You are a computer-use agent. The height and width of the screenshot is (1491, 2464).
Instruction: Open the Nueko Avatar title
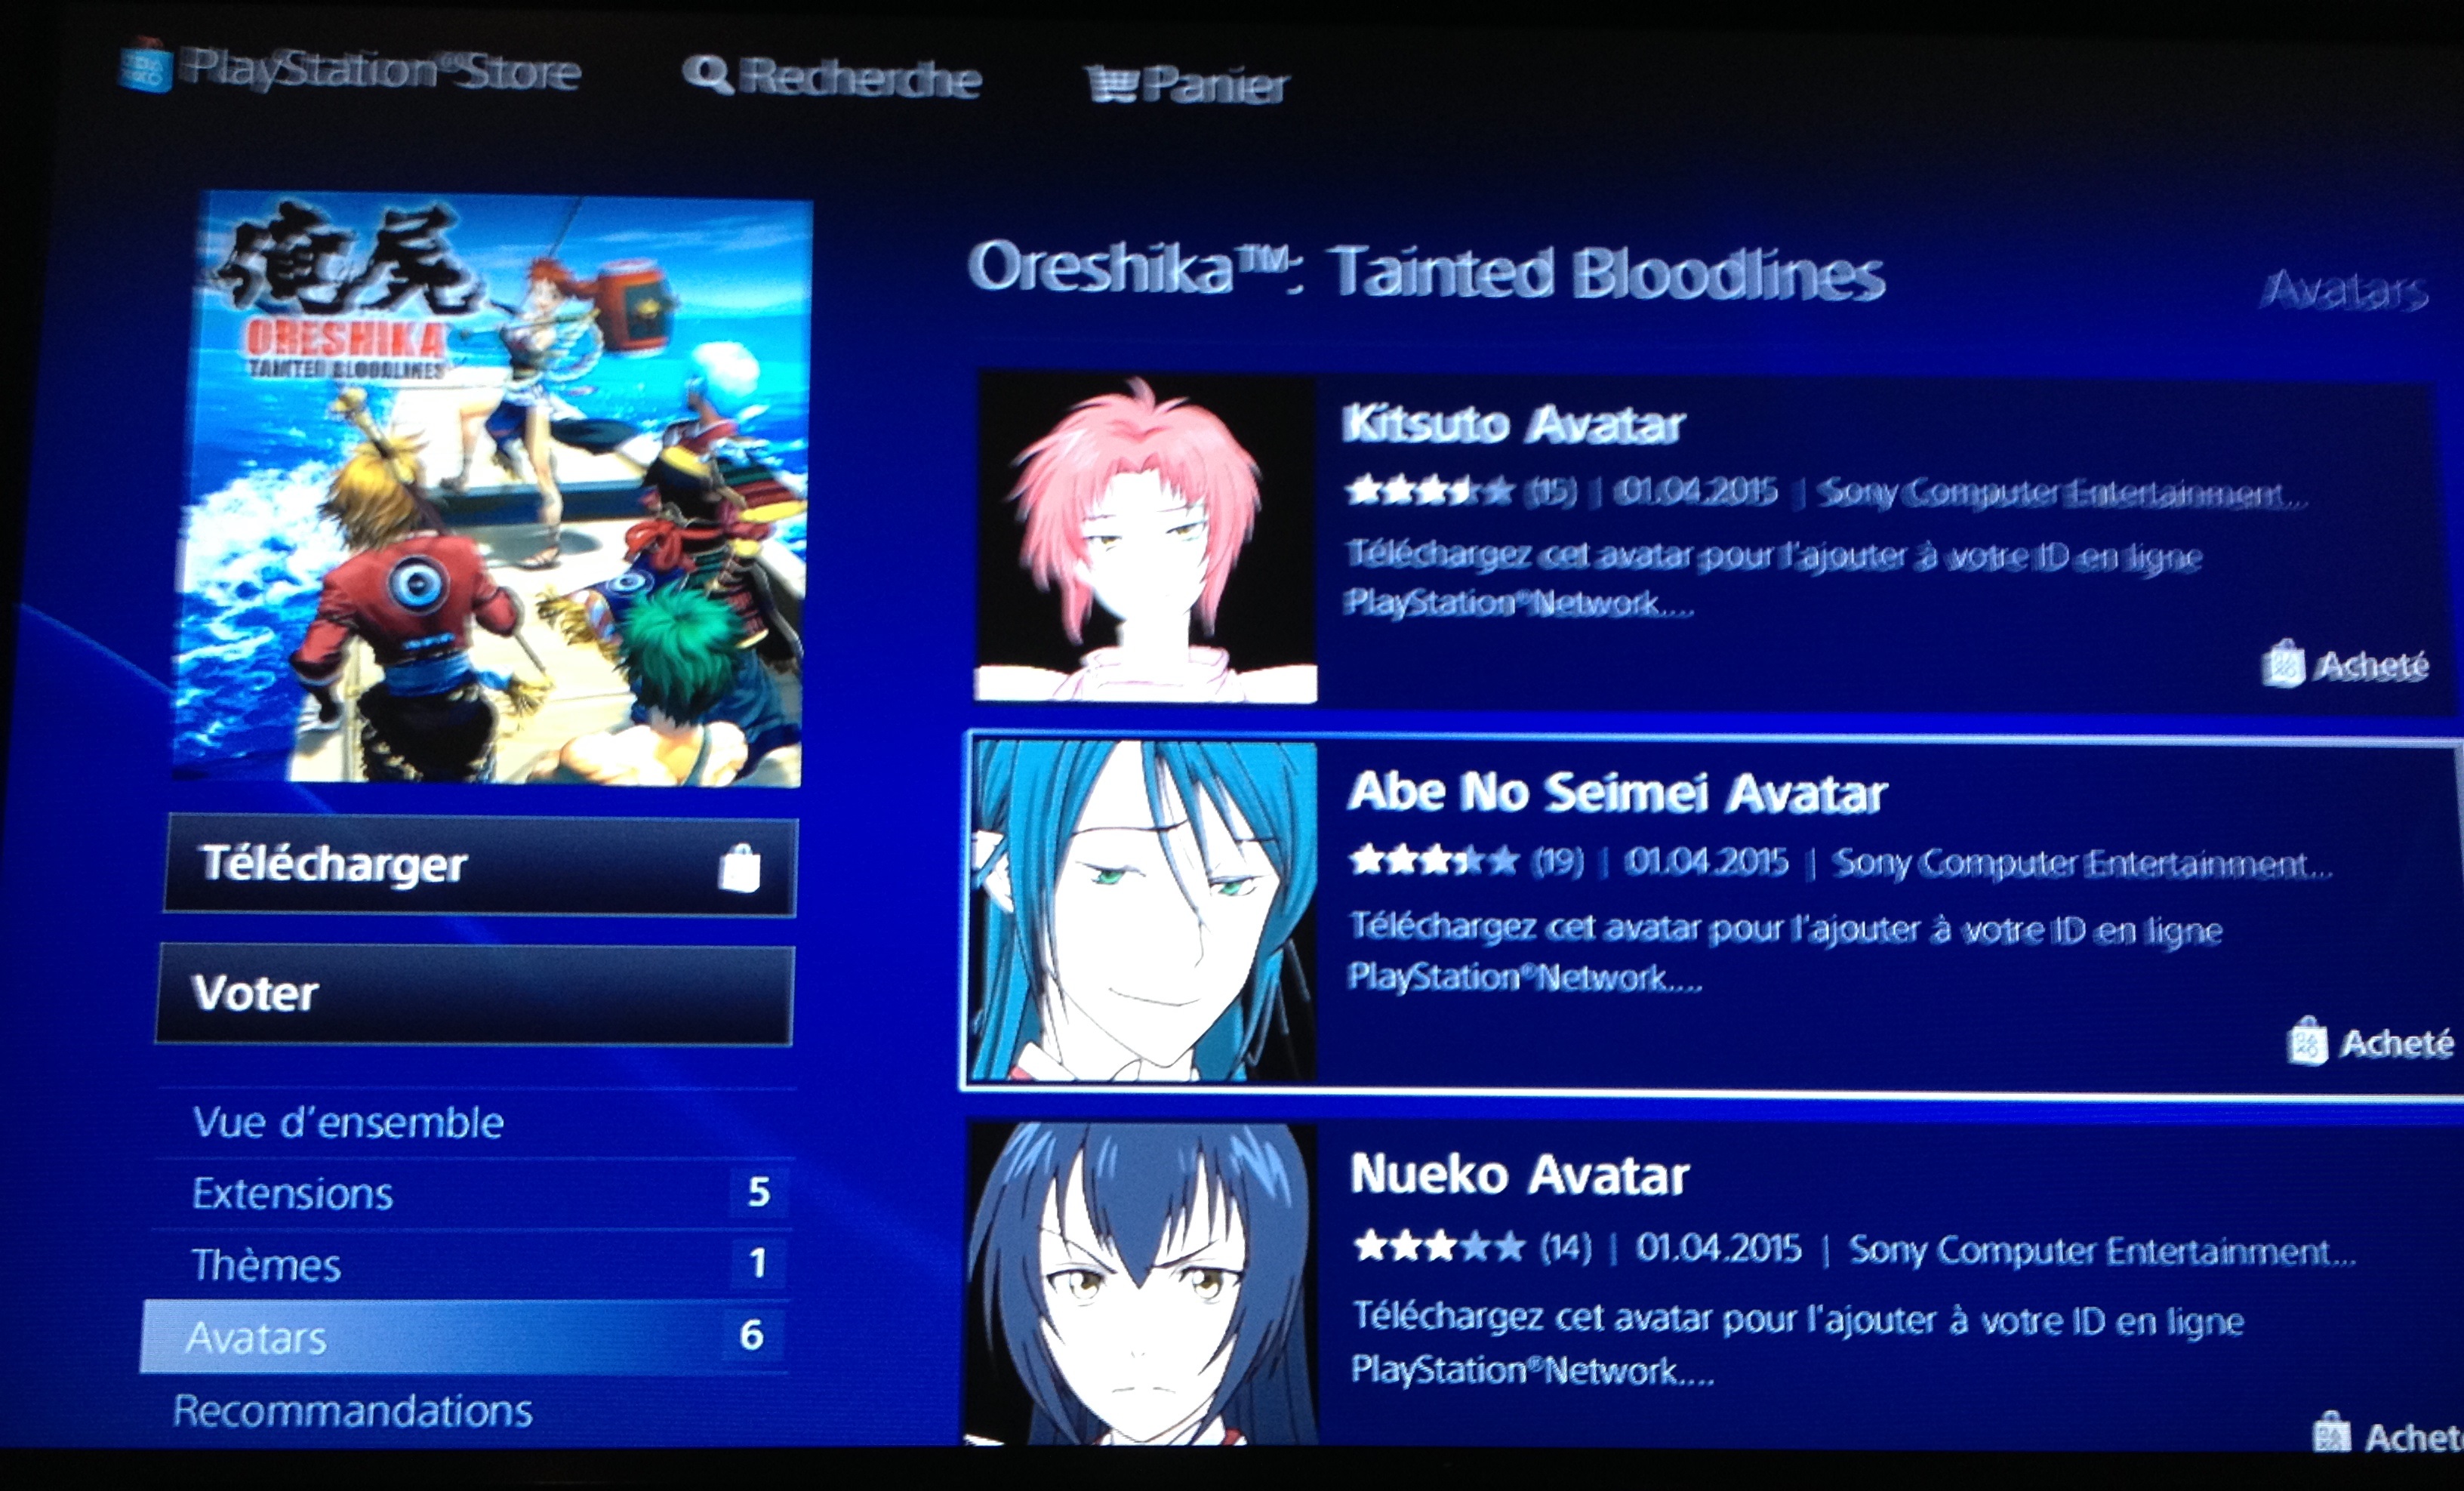(x=1519, y=1174)
